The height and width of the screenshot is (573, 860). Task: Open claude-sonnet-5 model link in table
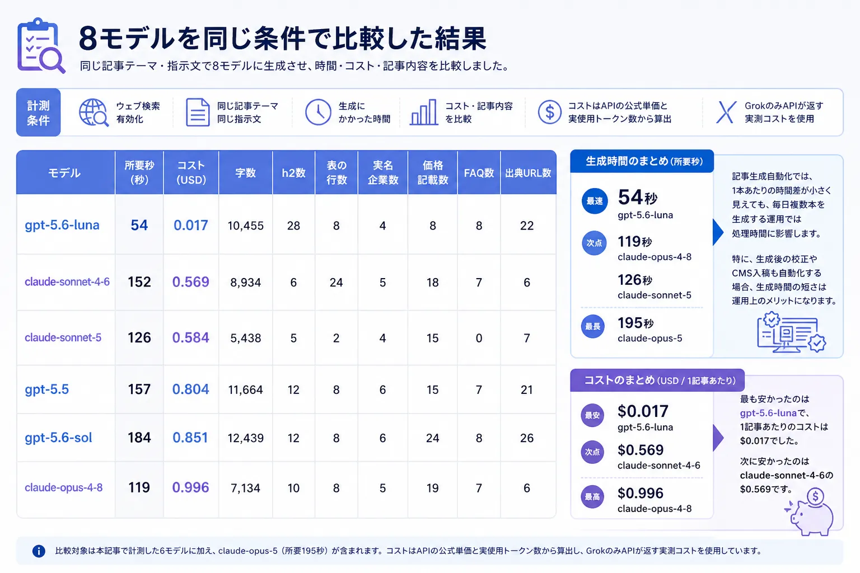point(63,337)
